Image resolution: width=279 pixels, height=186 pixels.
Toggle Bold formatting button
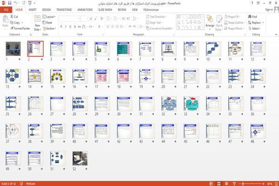coord(61,27)
